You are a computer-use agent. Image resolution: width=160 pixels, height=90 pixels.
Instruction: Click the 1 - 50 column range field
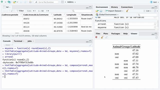[41, 11]
